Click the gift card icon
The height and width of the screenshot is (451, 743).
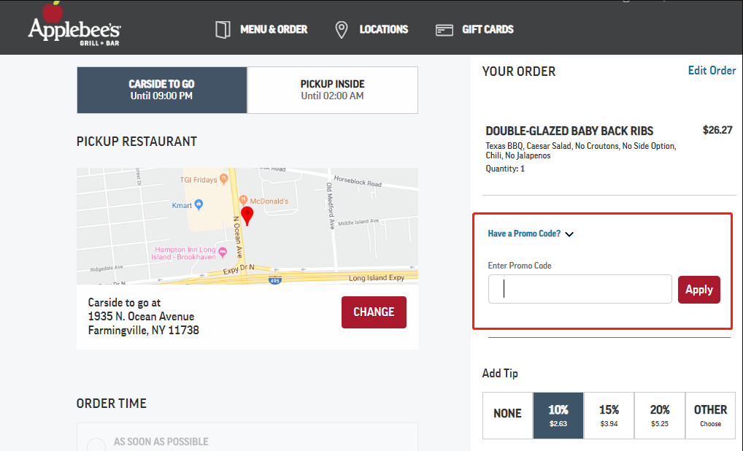click(444, 30)
